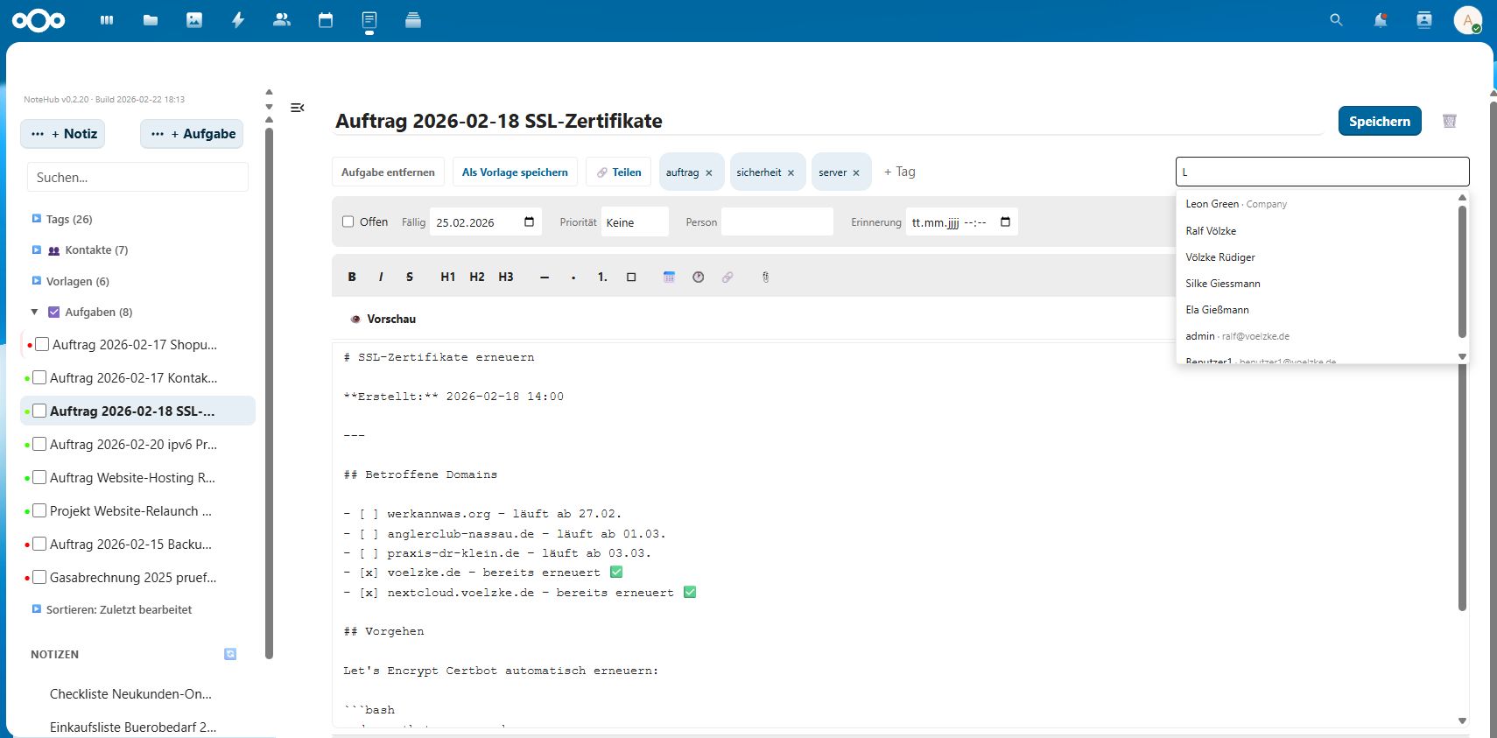Click the Als Vorlage speichern button

pos(515,172)
